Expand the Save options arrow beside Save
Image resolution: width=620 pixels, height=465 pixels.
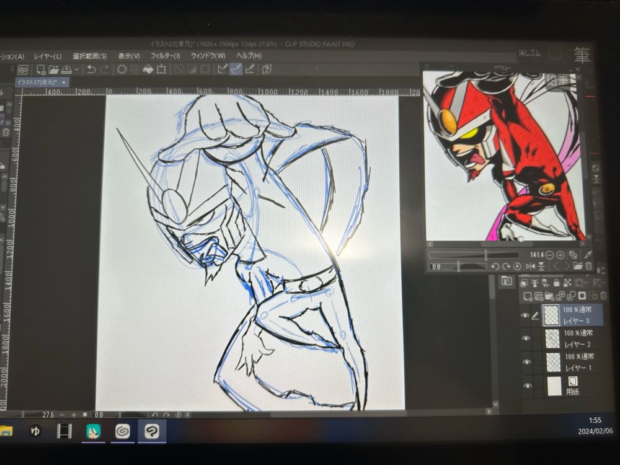click(x=77, y=69)
